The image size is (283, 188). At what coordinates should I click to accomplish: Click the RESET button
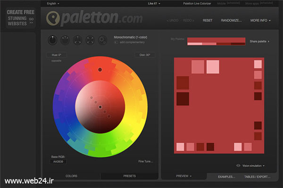208,21
